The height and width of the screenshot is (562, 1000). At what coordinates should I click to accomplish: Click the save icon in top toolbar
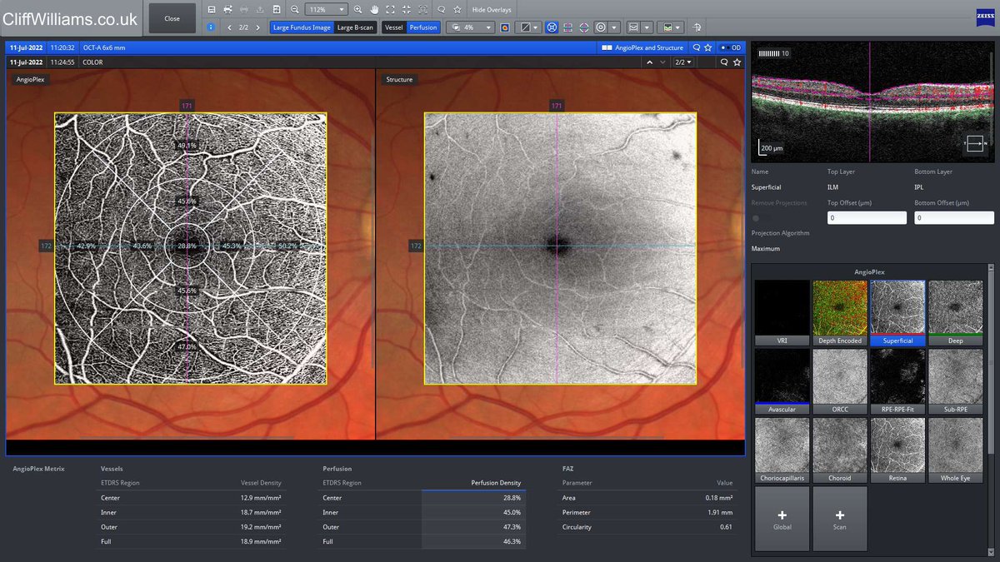[212, 9]
